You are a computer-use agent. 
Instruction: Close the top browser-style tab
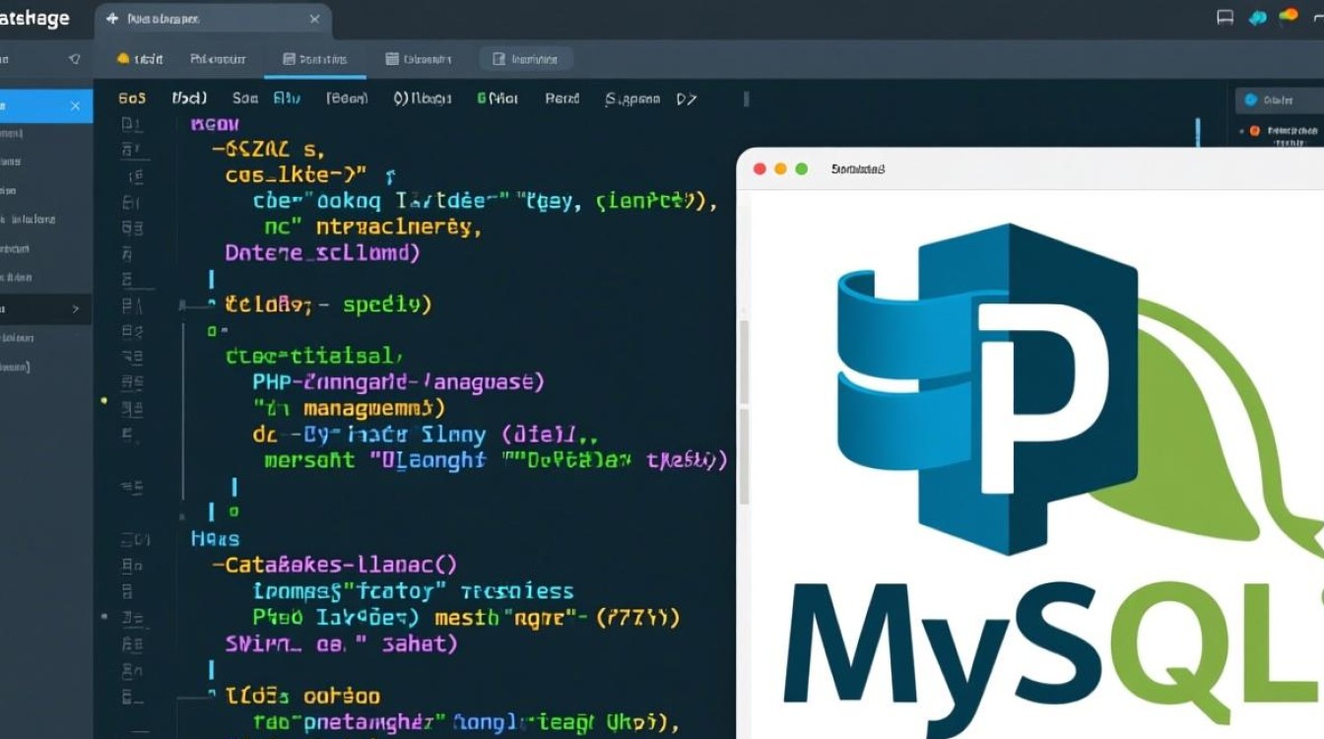coord(314,19)
